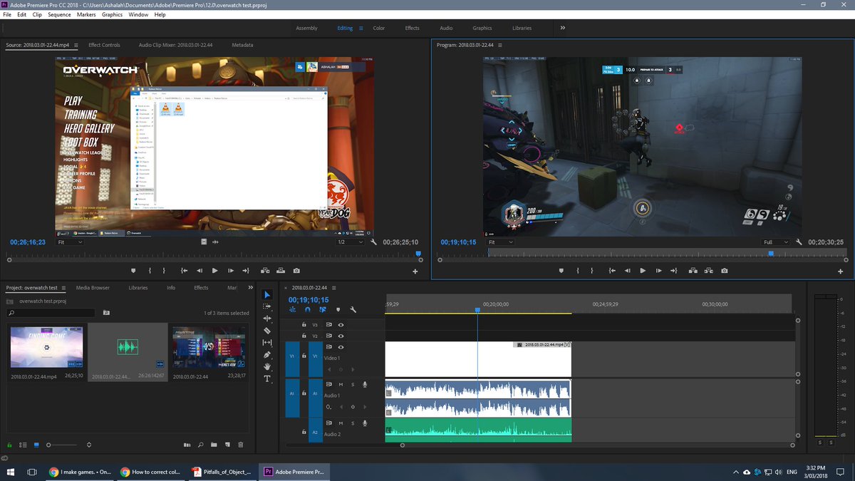Viewport: 855px width, 481px height.
Task: Switch to the Effect Controls tab
Action: point(104,45)
